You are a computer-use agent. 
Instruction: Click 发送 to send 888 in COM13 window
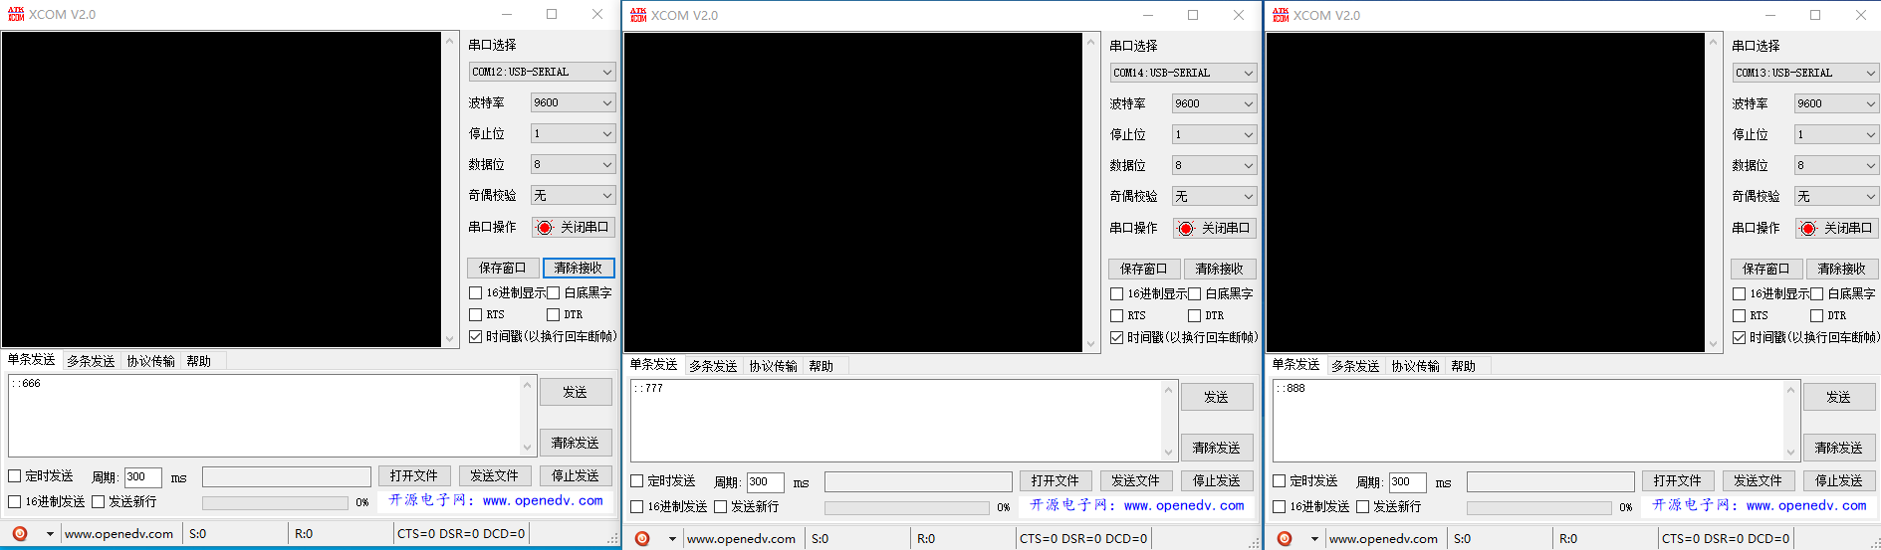(1839, 397)
